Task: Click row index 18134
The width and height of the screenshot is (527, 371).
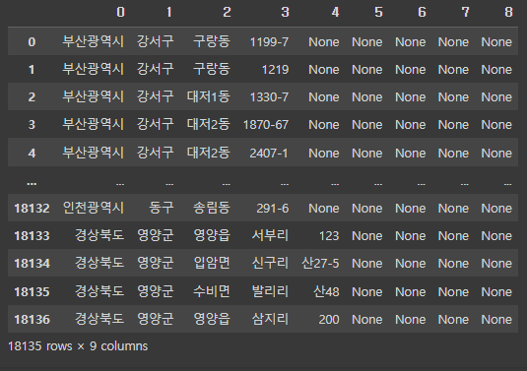Action: pos(32,263)
